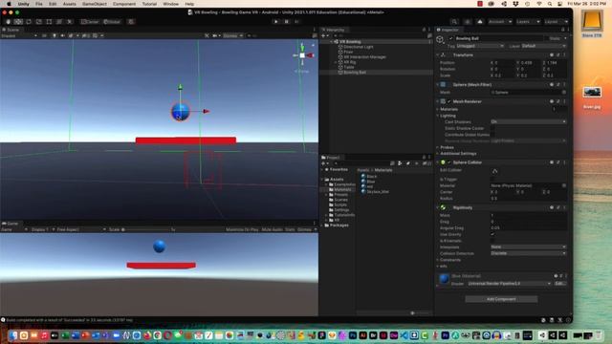
Task: Open the Layers dropdown in toolbar
Action: pyautogui.click(x=528, y=22)
